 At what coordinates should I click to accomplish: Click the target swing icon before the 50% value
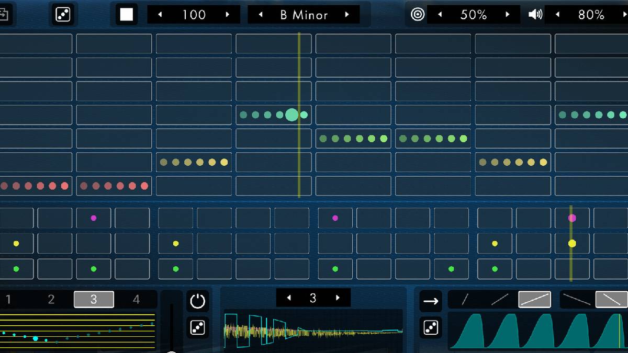click(417, 14)
